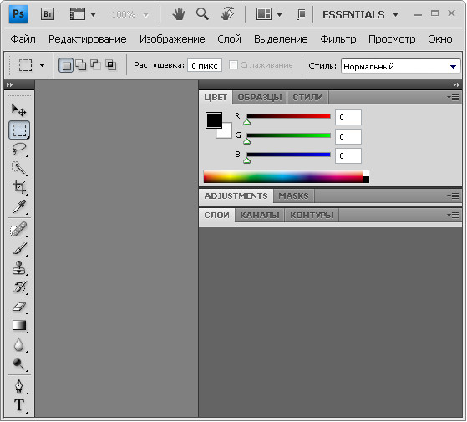Select the Lasso tool
This screenshot has width=467, height=422.
point(19,149)
